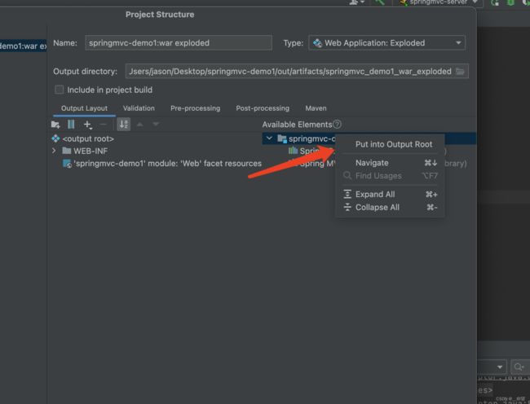Click into the artifact Name field
This screenshot has width=530, height=404.
coord(179,43)
